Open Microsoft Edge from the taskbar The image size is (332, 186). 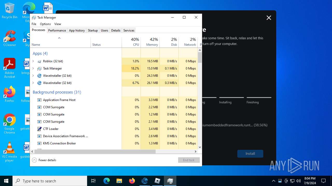[107, 181]
